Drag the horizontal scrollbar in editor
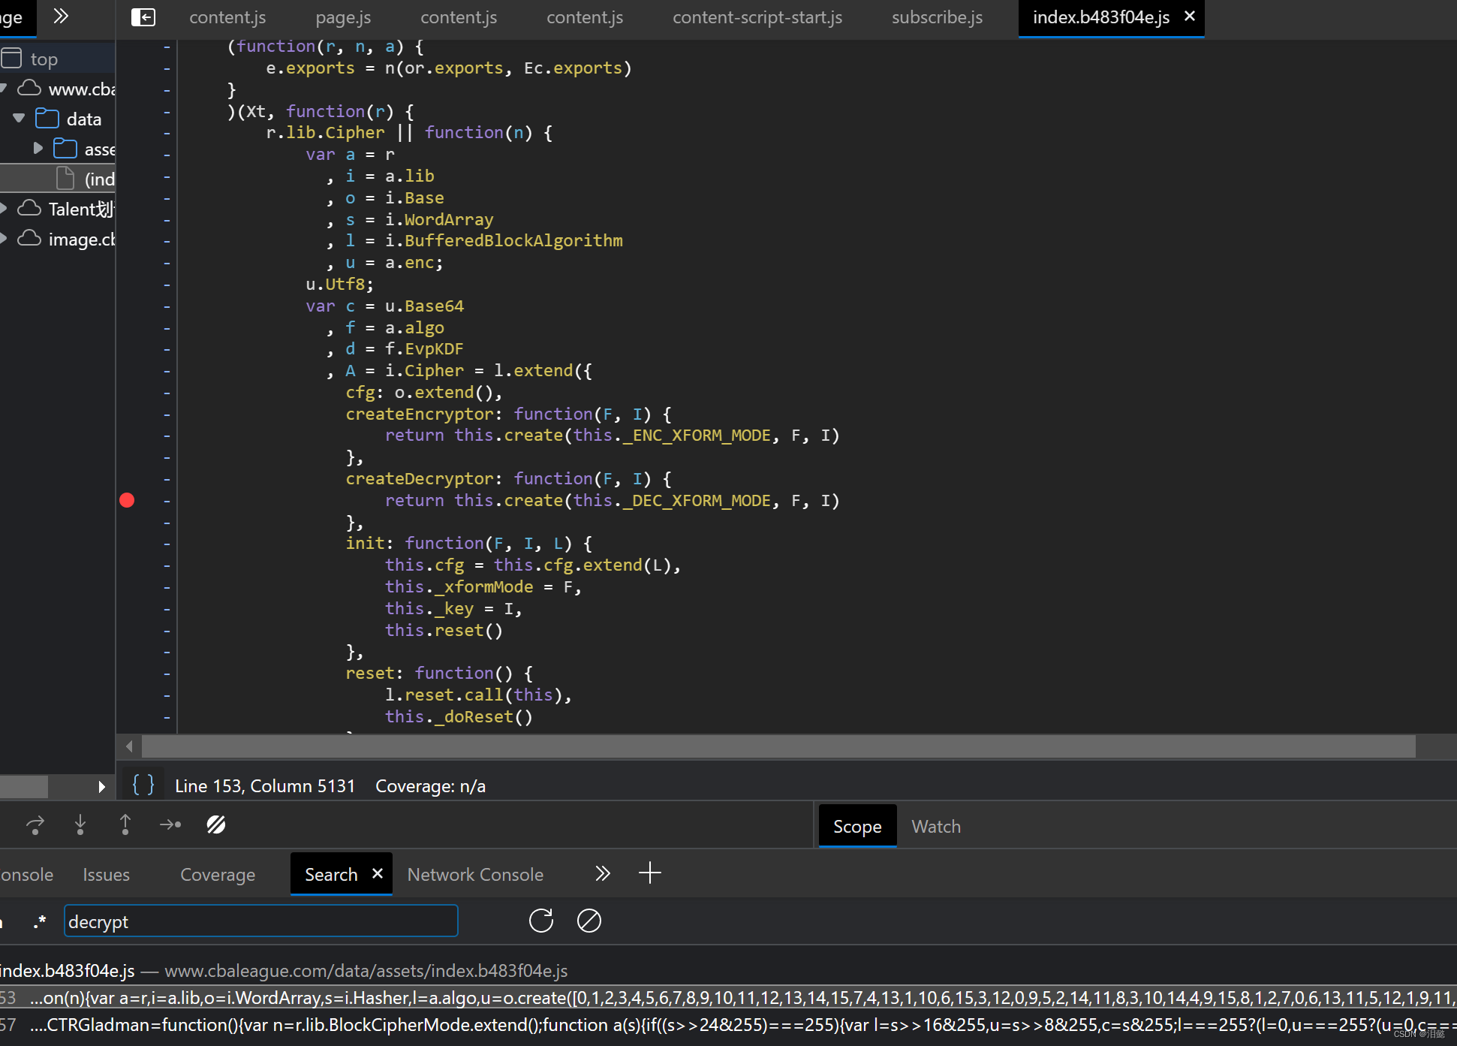This screenshot has height=1046, width=1457. [772, 746]
